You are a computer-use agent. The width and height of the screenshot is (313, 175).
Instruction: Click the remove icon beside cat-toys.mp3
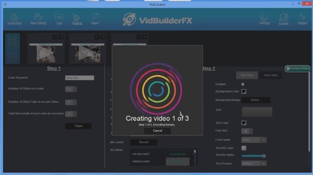click(192, 154)
